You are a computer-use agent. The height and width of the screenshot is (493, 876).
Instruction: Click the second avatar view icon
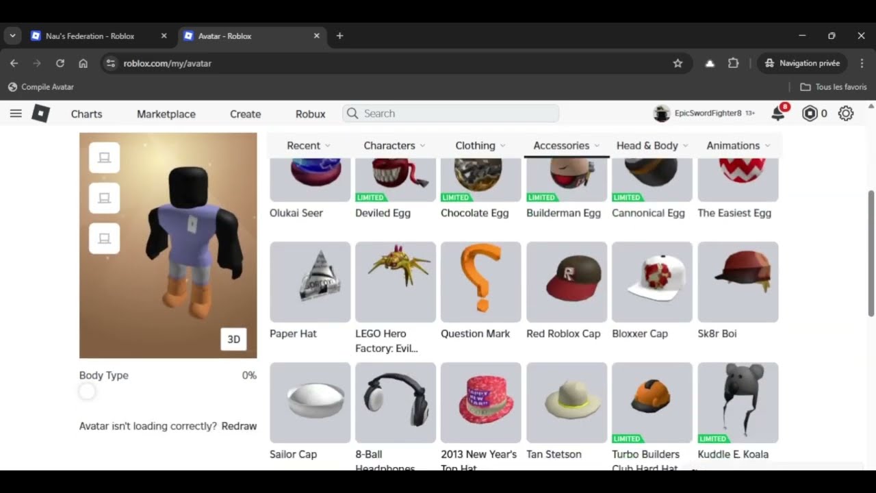pos(104,198)
